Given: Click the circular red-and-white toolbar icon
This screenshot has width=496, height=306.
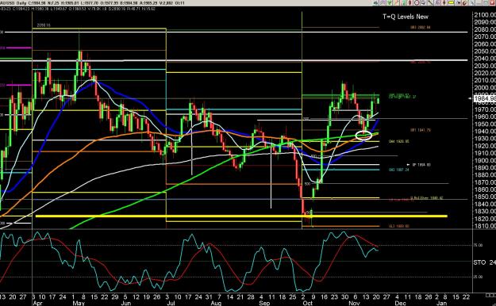Looking at the screenshot, I should tap(417, 3).
